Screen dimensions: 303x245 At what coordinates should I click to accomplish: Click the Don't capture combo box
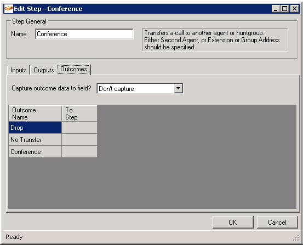tap(140, 89)
